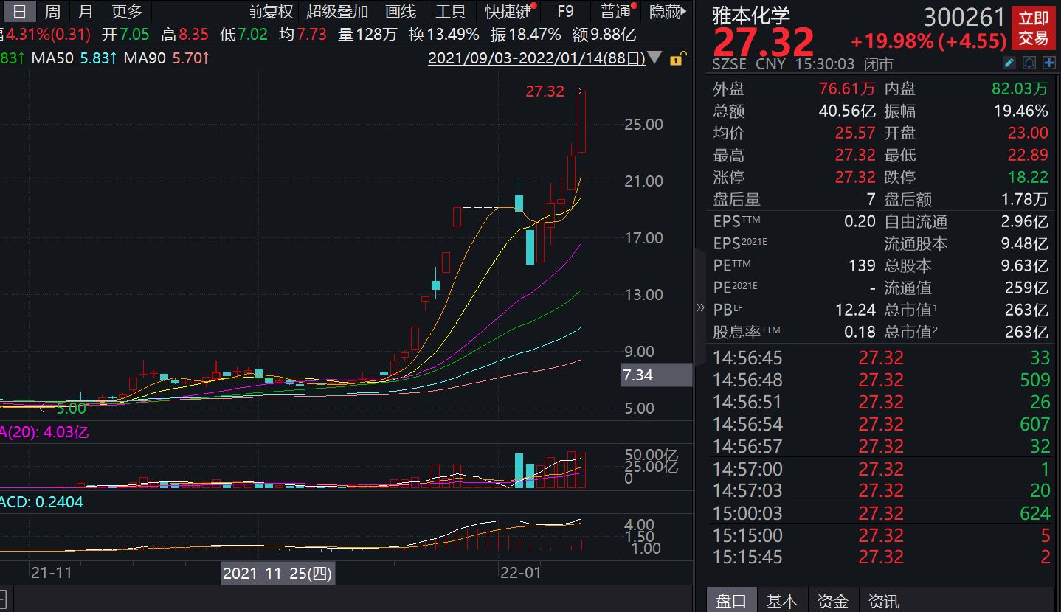Image resolution: width=1061 pixels, height=612 pixels.
Task: Click the F9 button
Action: 565,12
